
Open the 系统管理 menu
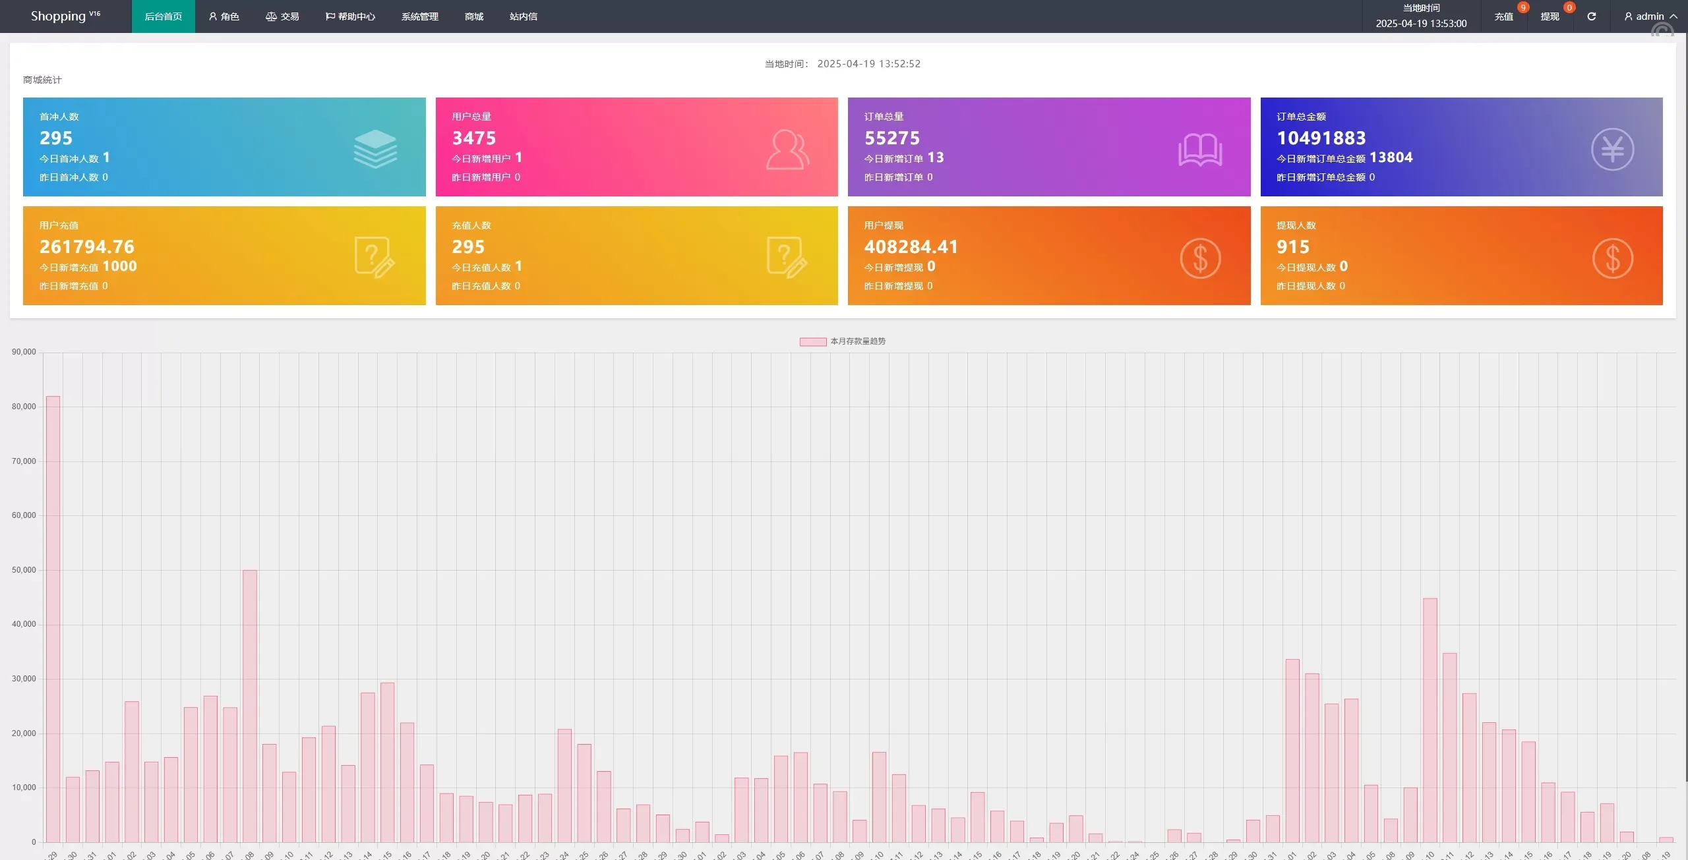[419, 16]
